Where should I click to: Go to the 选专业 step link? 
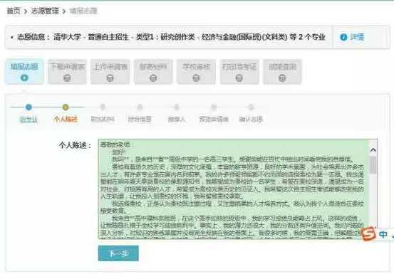point(28,120)
